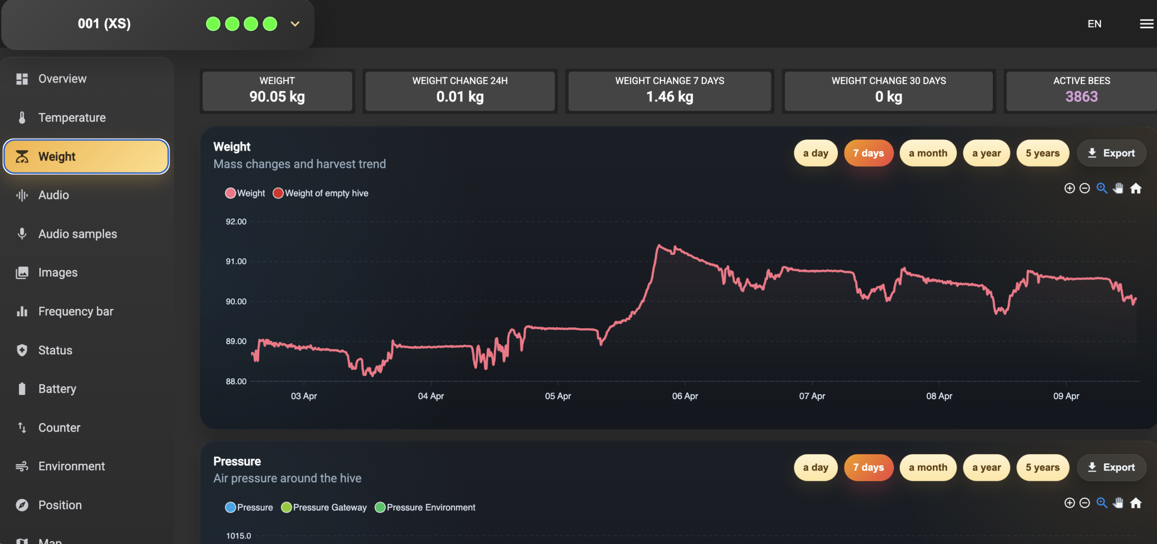Click the Counter arrows icon
This screenshot has width=1157, height=544.
pos(22,428)
